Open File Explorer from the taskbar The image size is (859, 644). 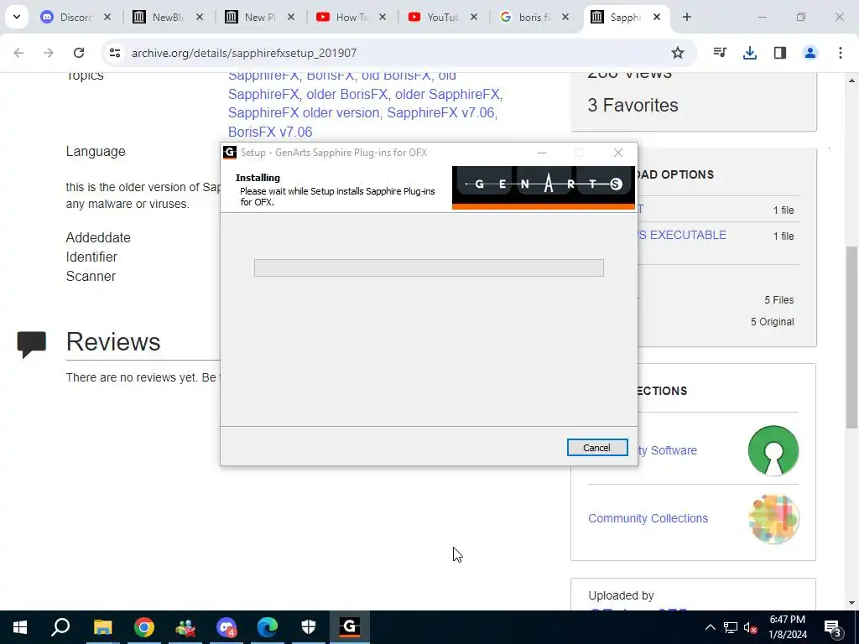102,627
